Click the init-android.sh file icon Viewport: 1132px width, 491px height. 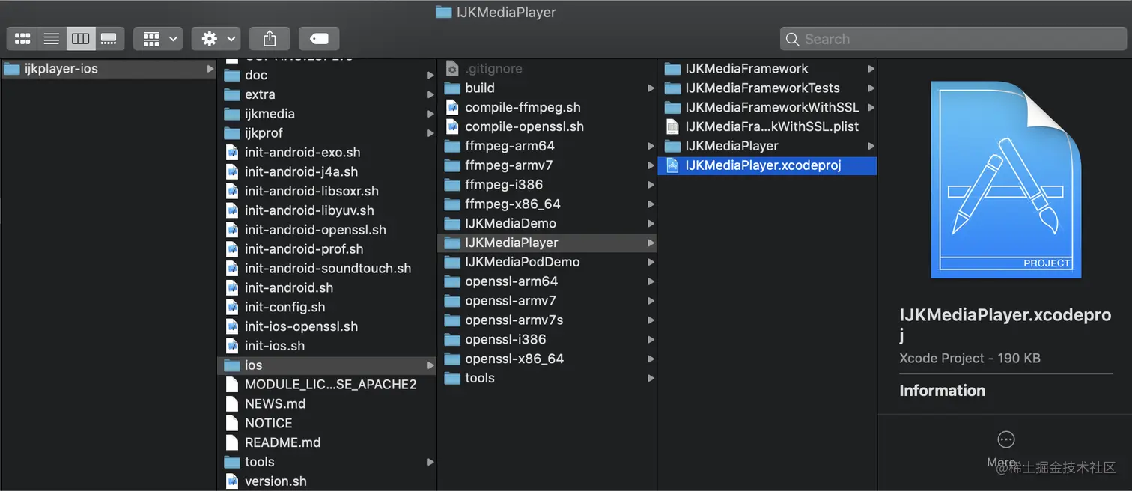231,287
